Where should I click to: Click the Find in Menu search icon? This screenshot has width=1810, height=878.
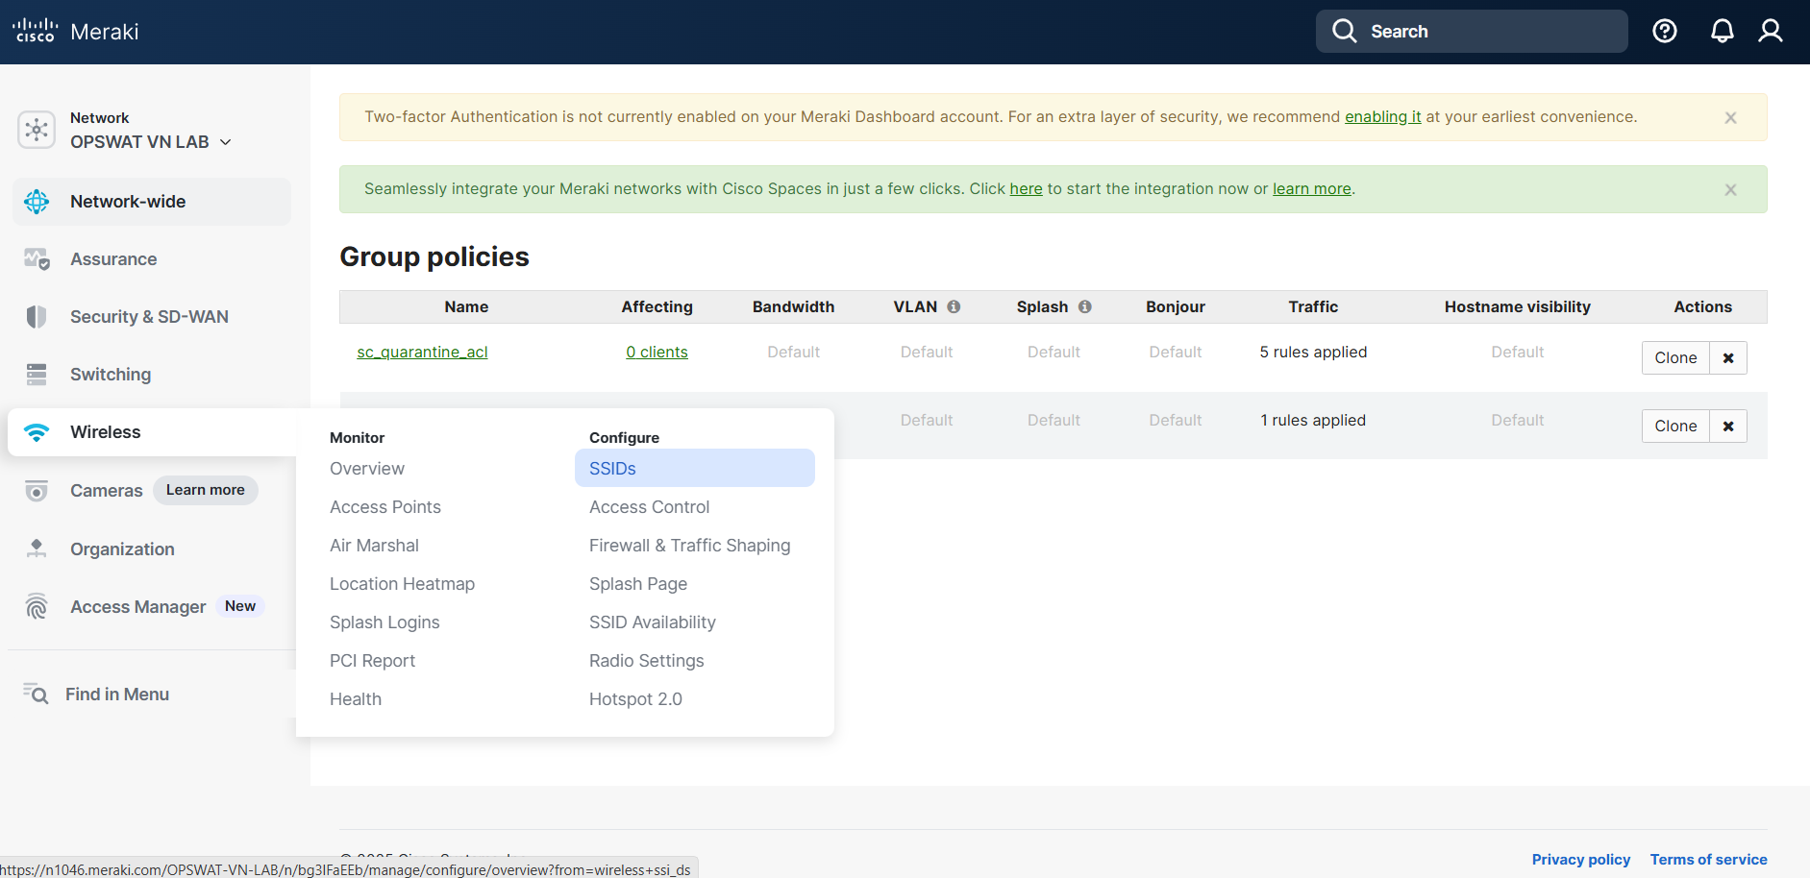36,694
